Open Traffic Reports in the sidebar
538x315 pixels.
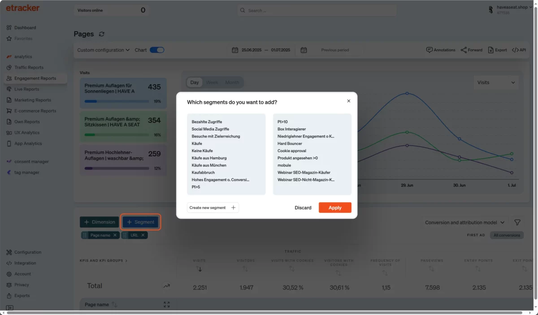(29, 68)
